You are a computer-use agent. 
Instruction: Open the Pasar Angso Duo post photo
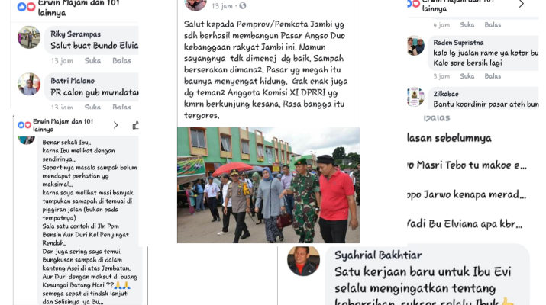[269, 185]
